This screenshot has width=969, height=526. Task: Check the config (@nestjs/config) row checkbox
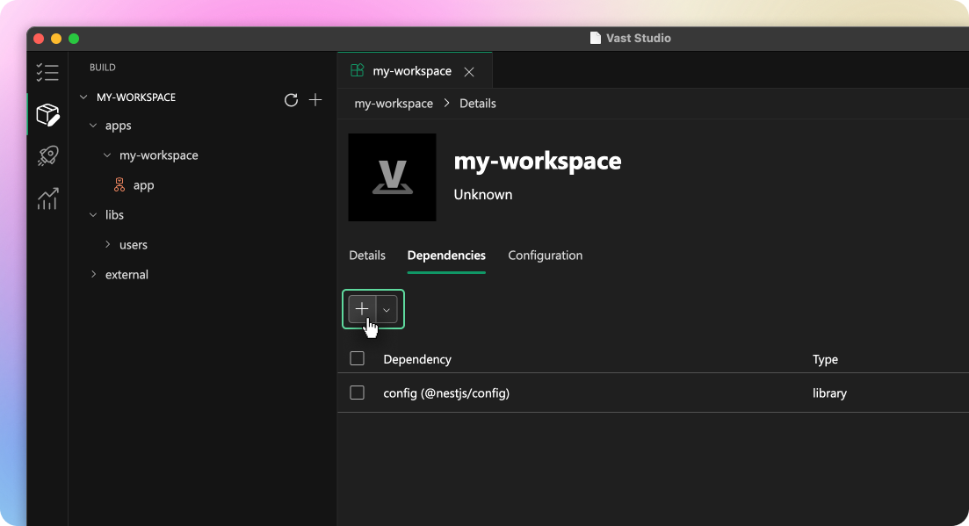pyautogui.click(x=357, y=393)
